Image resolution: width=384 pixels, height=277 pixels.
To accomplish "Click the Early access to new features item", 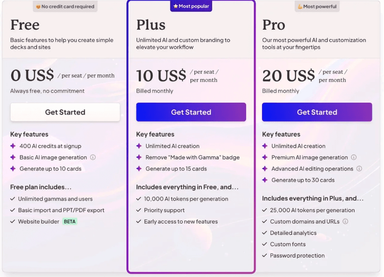I will 180,222.
